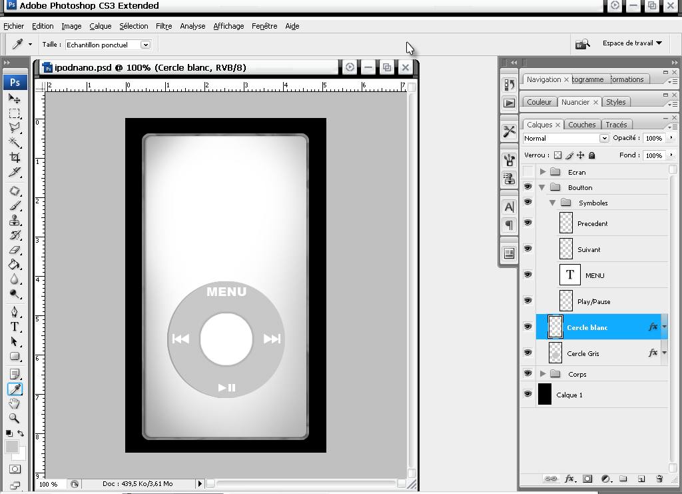Switch to the Styles tab
Image resolution: width=682 pixels, height=494 pixels.
616,102
